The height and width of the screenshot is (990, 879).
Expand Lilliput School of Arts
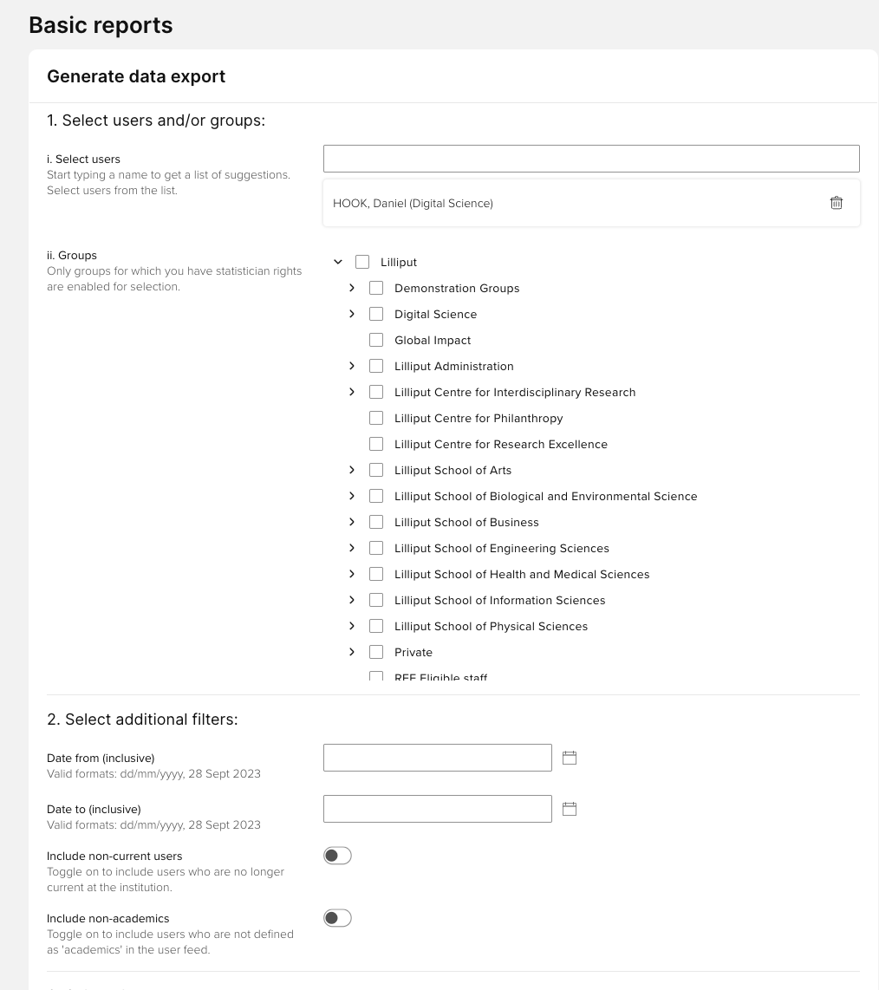(352, 470)
